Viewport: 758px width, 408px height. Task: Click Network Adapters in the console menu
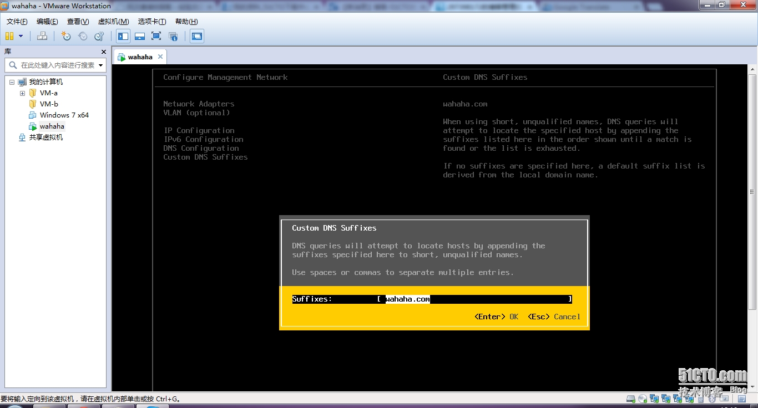click(199, 104)
